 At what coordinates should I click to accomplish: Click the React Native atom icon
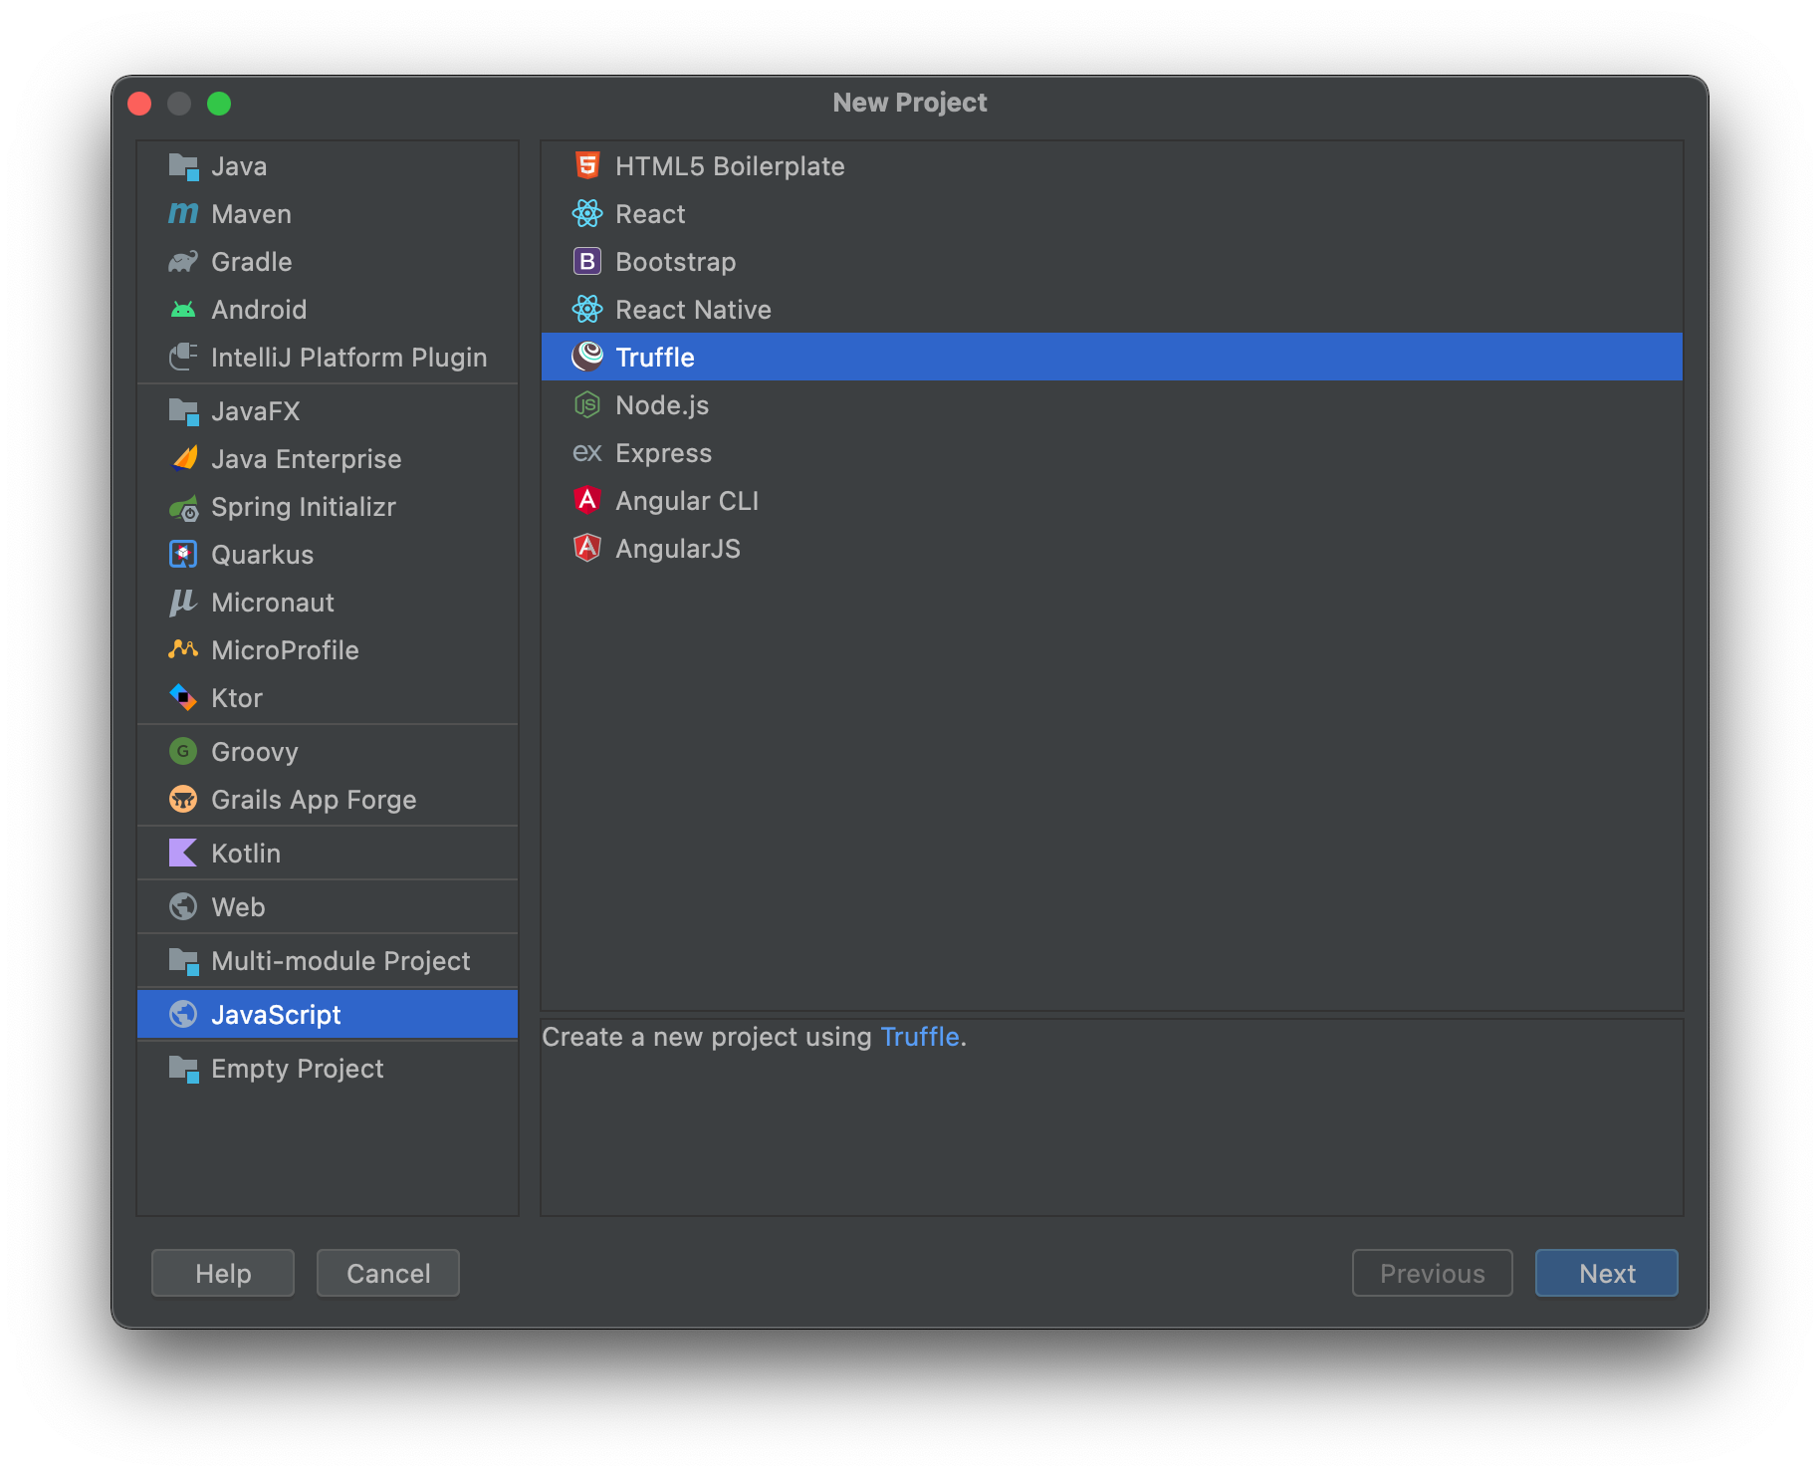pyautogui.click(x=587, y=310)
